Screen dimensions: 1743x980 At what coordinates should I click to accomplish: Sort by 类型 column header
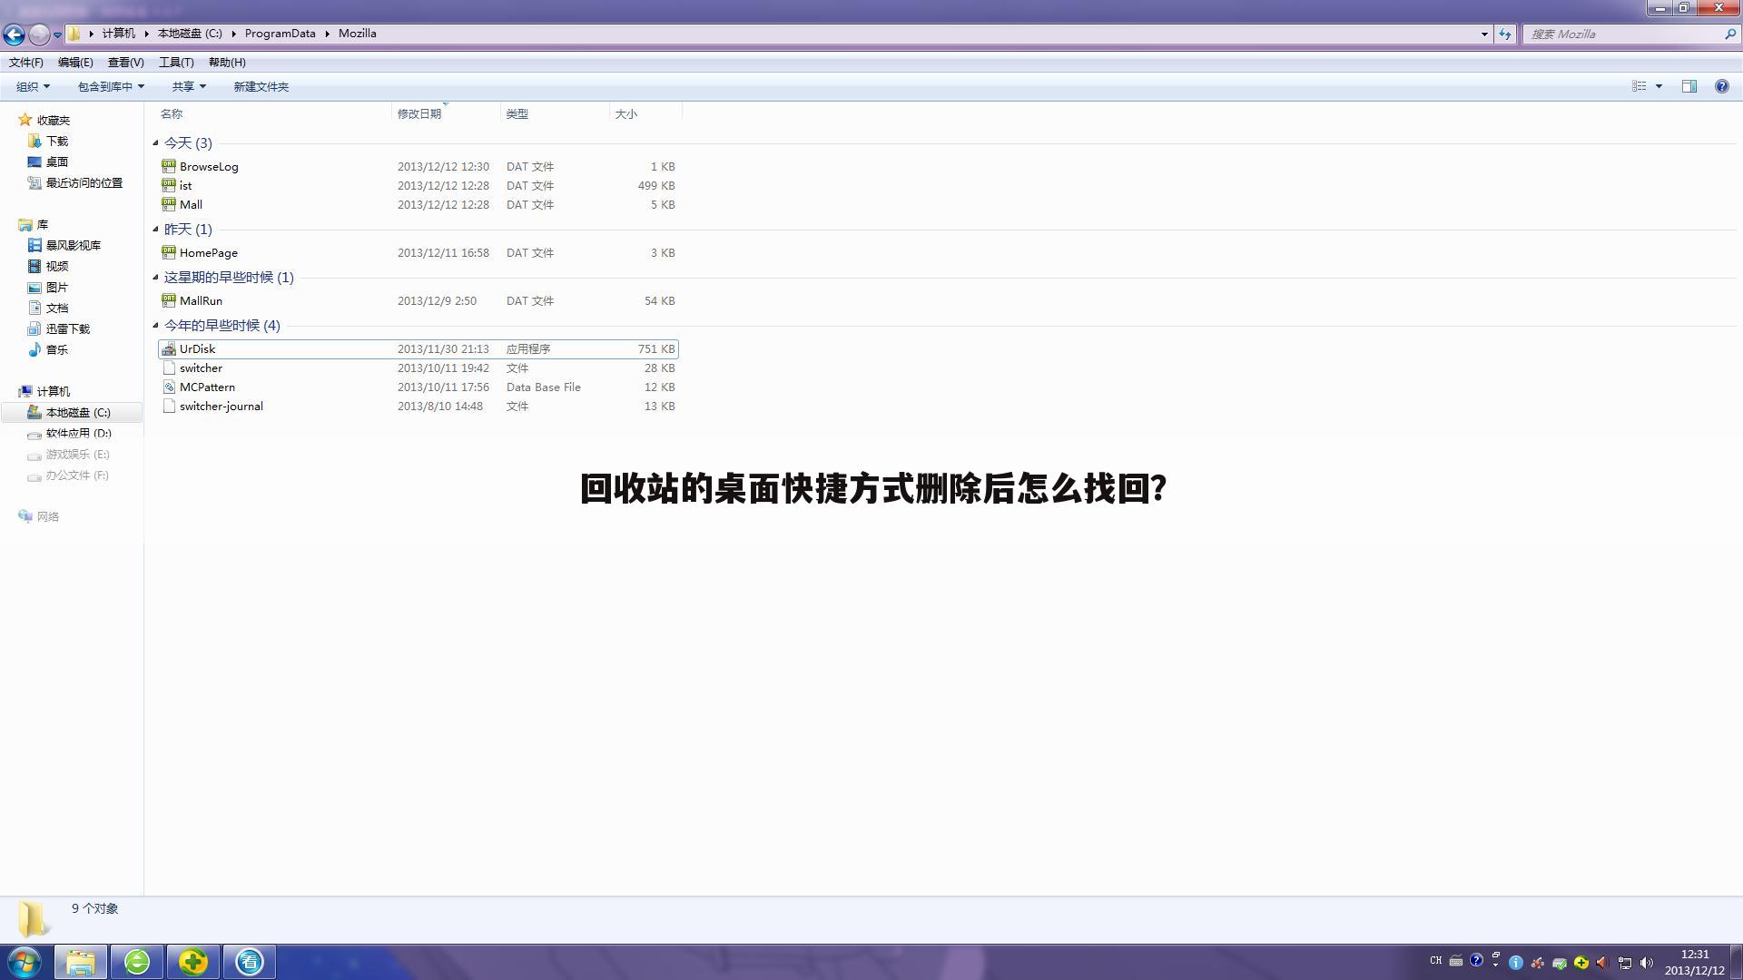point(517,114)
